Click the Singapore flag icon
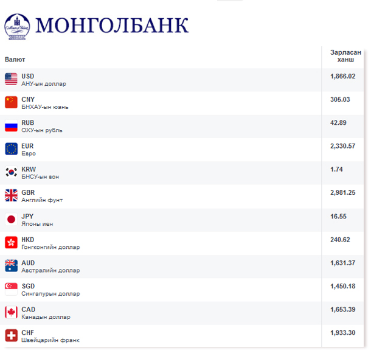This screenshot has width=371, height=356. (11, 289)
